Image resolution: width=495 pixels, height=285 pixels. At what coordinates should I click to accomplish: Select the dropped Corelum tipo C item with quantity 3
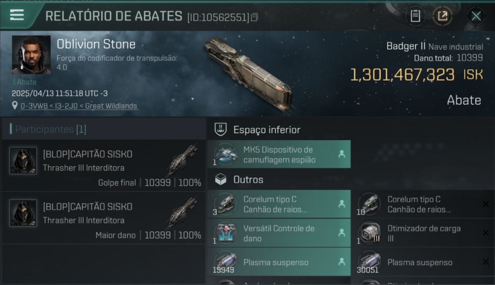[x=279, y=204]
